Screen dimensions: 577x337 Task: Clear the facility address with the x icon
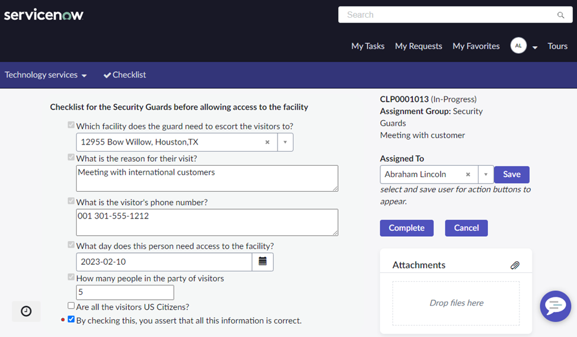point(267,142)
